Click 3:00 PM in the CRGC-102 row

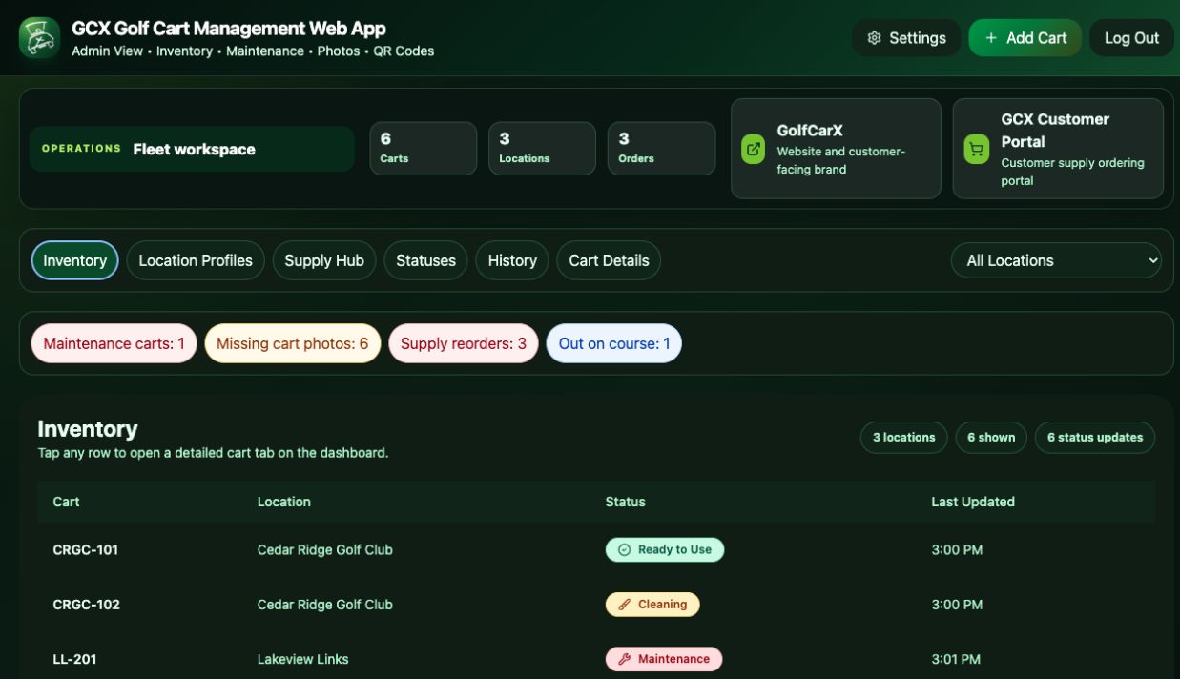pyautogui.click(x=957, y=605)
